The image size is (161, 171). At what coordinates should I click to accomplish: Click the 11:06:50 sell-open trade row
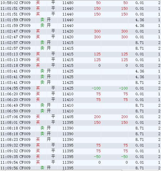(81, 111)
